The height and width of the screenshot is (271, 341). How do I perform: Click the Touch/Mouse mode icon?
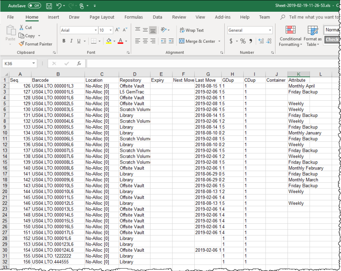(x=81, y=6)
